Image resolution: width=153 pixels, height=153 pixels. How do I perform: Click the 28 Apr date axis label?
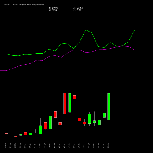tap(108, 146)
